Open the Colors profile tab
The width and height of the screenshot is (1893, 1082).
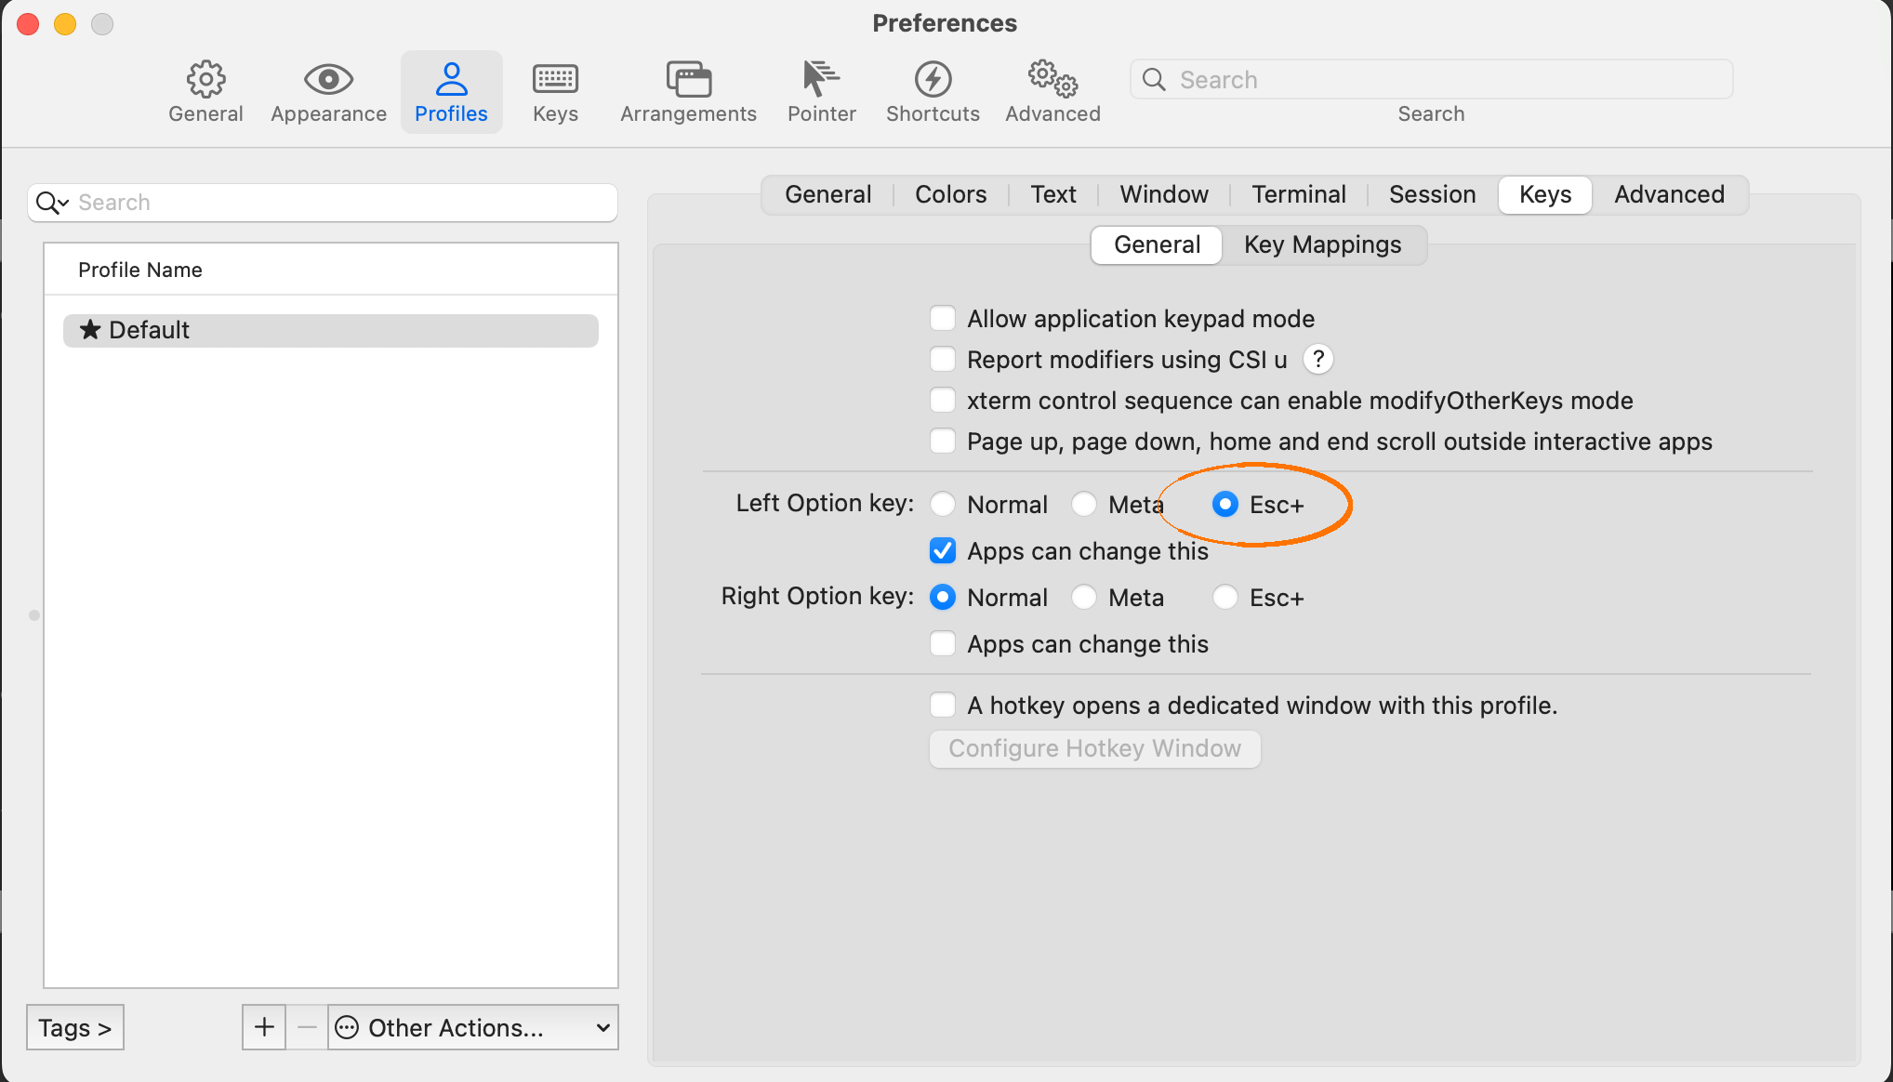point(950,194)
